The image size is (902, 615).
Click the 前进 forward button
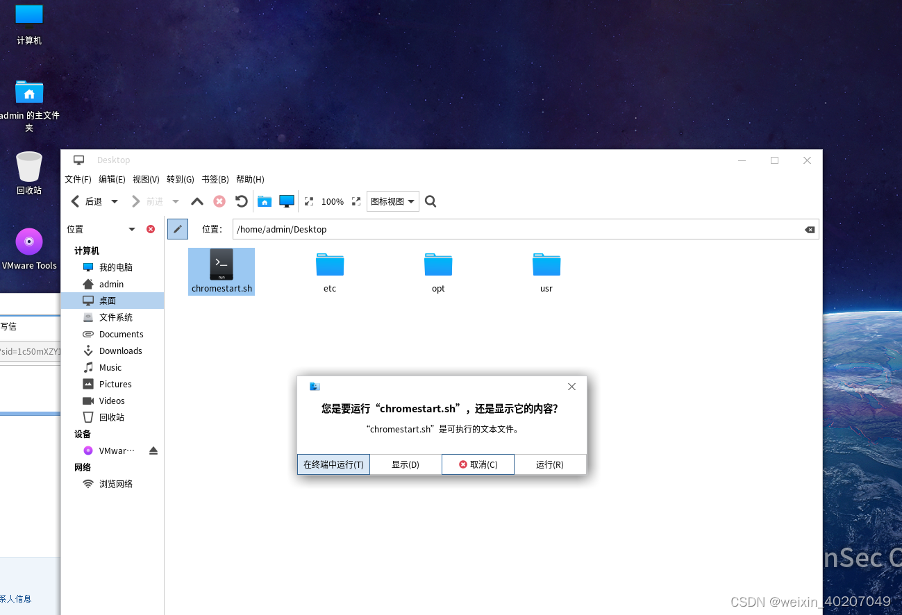point(147,201)
